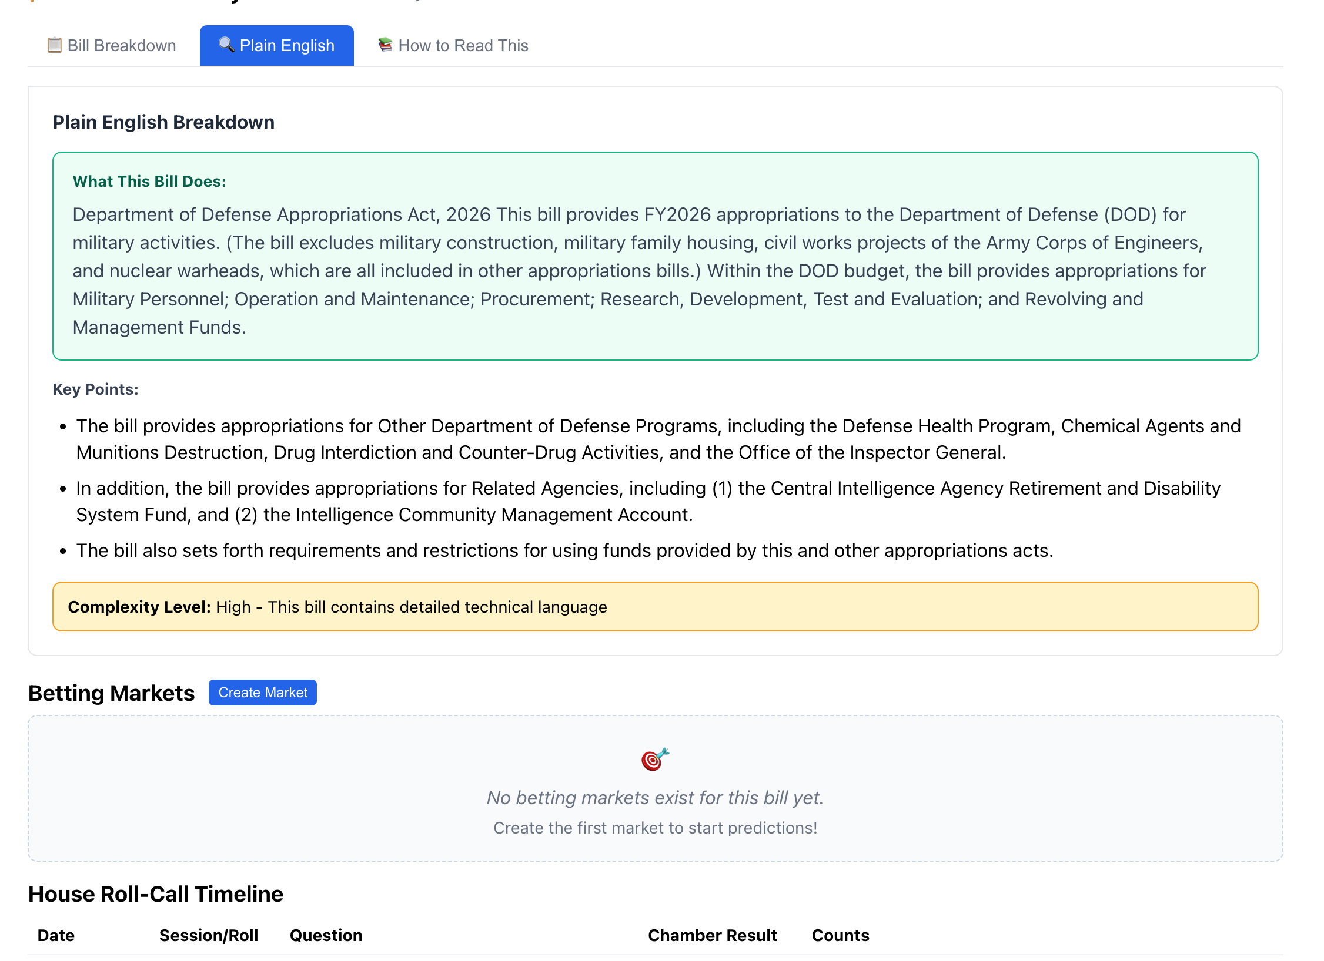The image size is (1324, 961).
Task: Click the dartboard target icon
Action: tap(654, 760)
